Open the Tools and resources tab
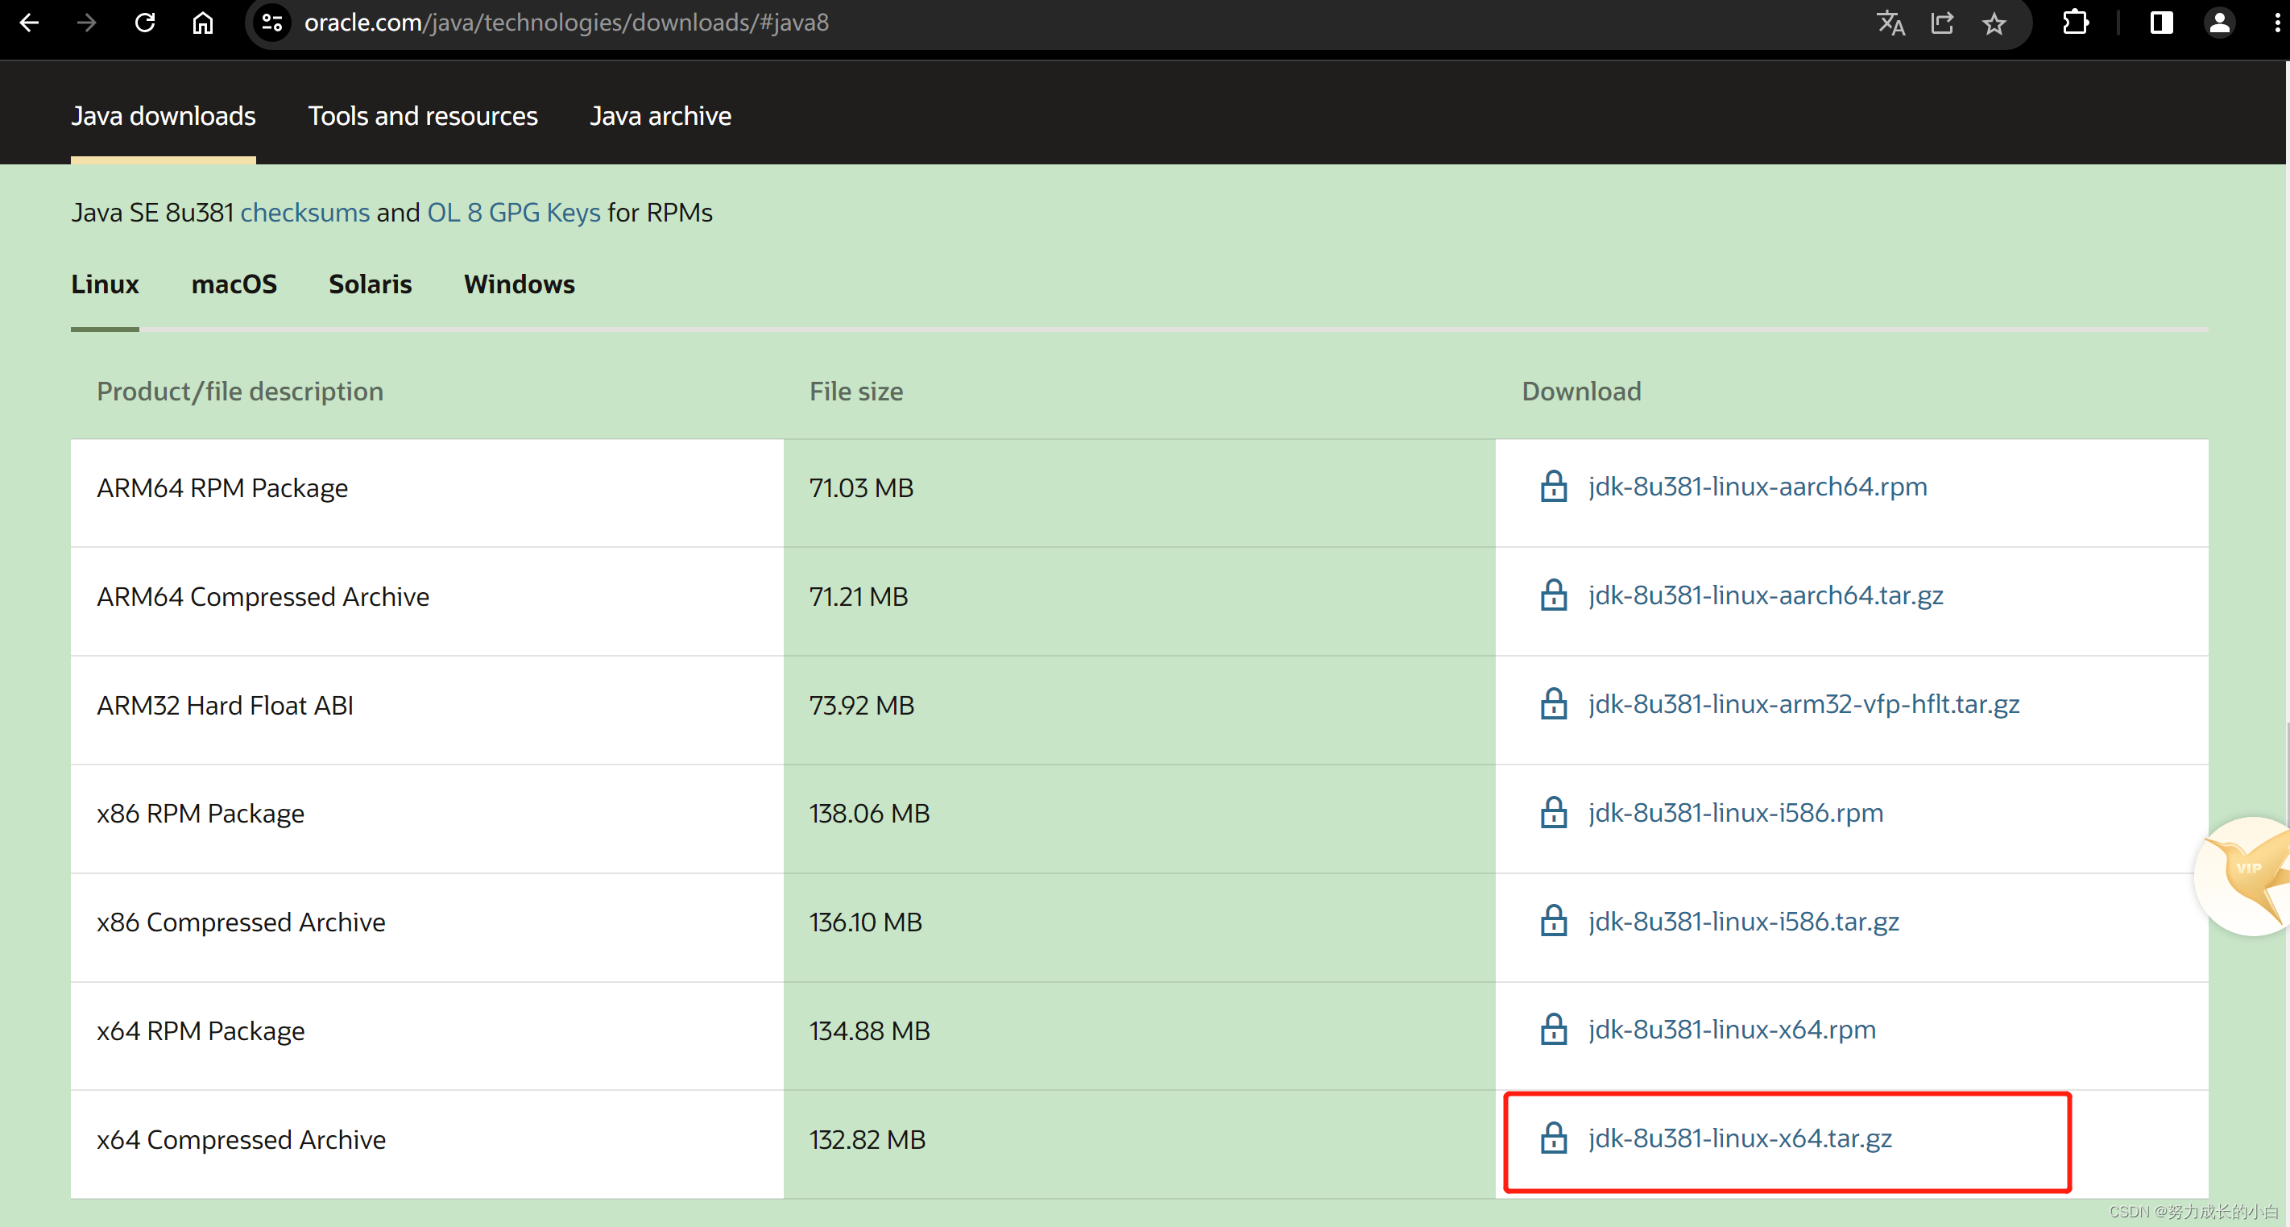 (x=422, y=115)
